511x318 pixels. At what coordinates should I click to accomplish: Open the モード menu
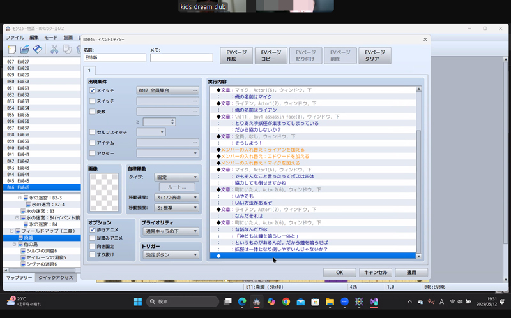(x=51, y=38)
